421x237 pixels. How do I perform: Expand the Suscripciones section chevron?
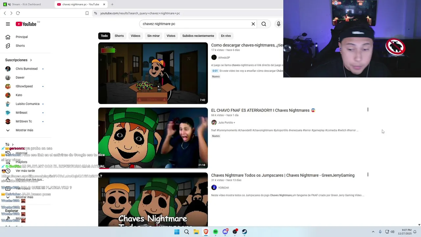coord(31,60)
